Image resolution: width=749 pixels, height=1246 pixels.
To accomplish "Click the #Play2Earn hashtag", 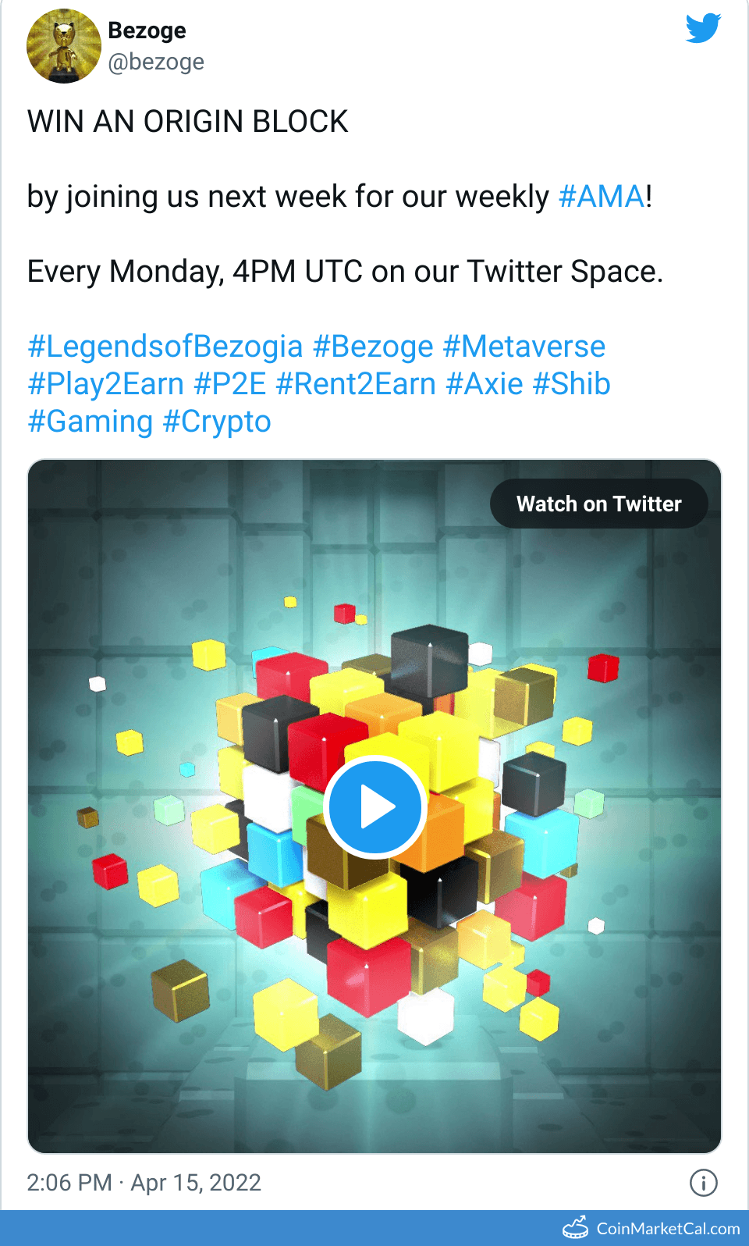I will tap(105, 384).
